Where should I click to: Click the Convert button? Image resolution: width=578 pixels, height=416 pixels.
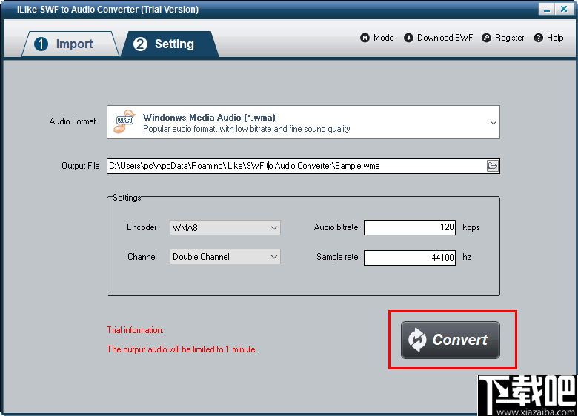point(451,340)
